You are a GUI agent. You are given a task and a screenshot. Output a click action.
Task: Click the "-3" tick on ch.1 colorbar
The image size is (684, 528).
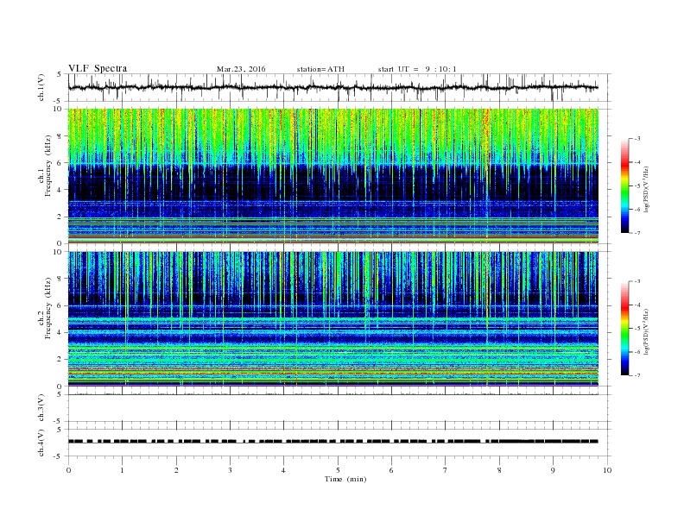(637, 139)
